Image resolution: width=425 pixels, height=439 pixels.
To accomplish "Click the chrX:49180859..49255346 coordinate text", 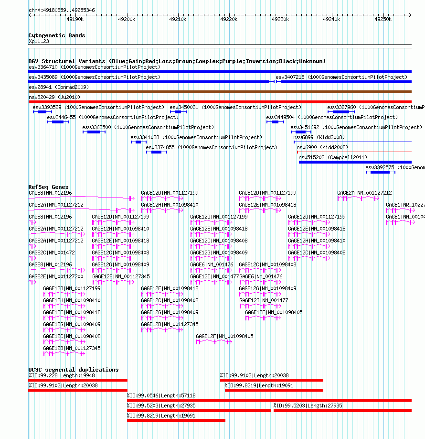I will (x=62, y=10).
